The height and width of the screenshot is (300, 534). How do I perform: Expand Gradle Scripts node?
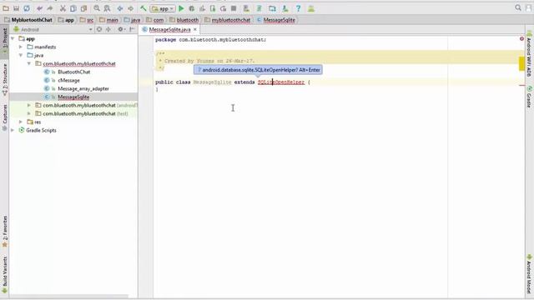pos(13,130)
